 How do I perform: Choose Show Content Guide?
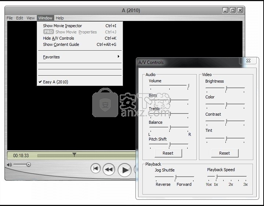[80, 44]
